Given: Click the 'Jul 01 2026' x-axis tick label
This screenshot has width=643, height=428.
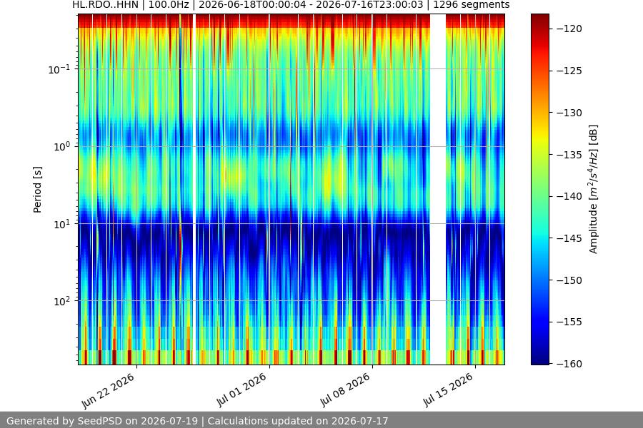Looking at the screenshot, I should (x=242, y=390).
